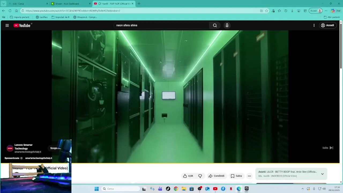Like the video with thumbs-up 4,8K

(188, 176)
